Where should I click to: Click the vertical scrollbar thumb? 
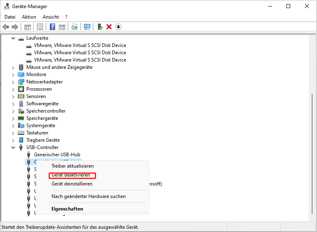click(x=313, y=154)
